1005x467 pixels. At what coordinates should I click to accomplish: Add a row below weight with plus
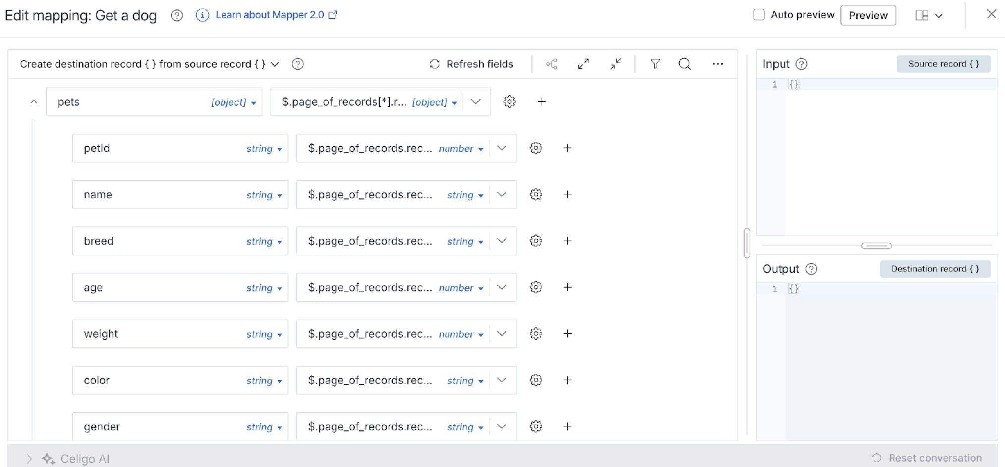click(568, 334)
